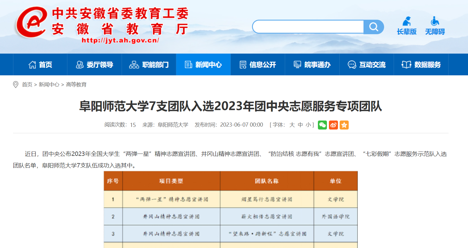Select the 新闻中心 nav tab

click(203, 65)
